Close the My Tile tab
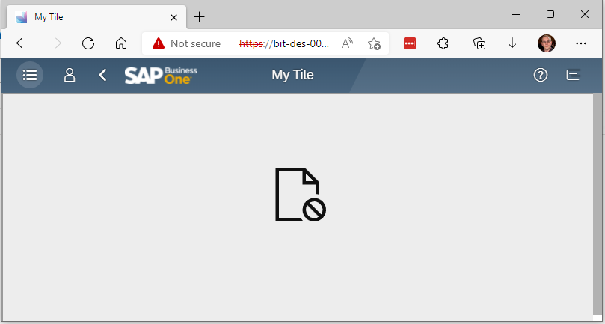Screen dimensions: 605x324 coord(173,17)
